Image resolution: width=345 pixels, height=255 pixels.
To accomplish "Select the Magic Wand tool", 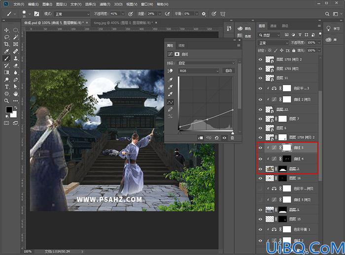I will point(15,37).
